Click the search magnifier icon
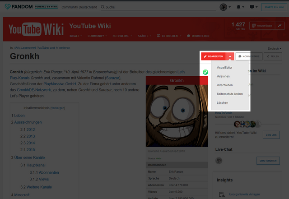The height and width of the screenshot is (199, 289). point(103,7)
